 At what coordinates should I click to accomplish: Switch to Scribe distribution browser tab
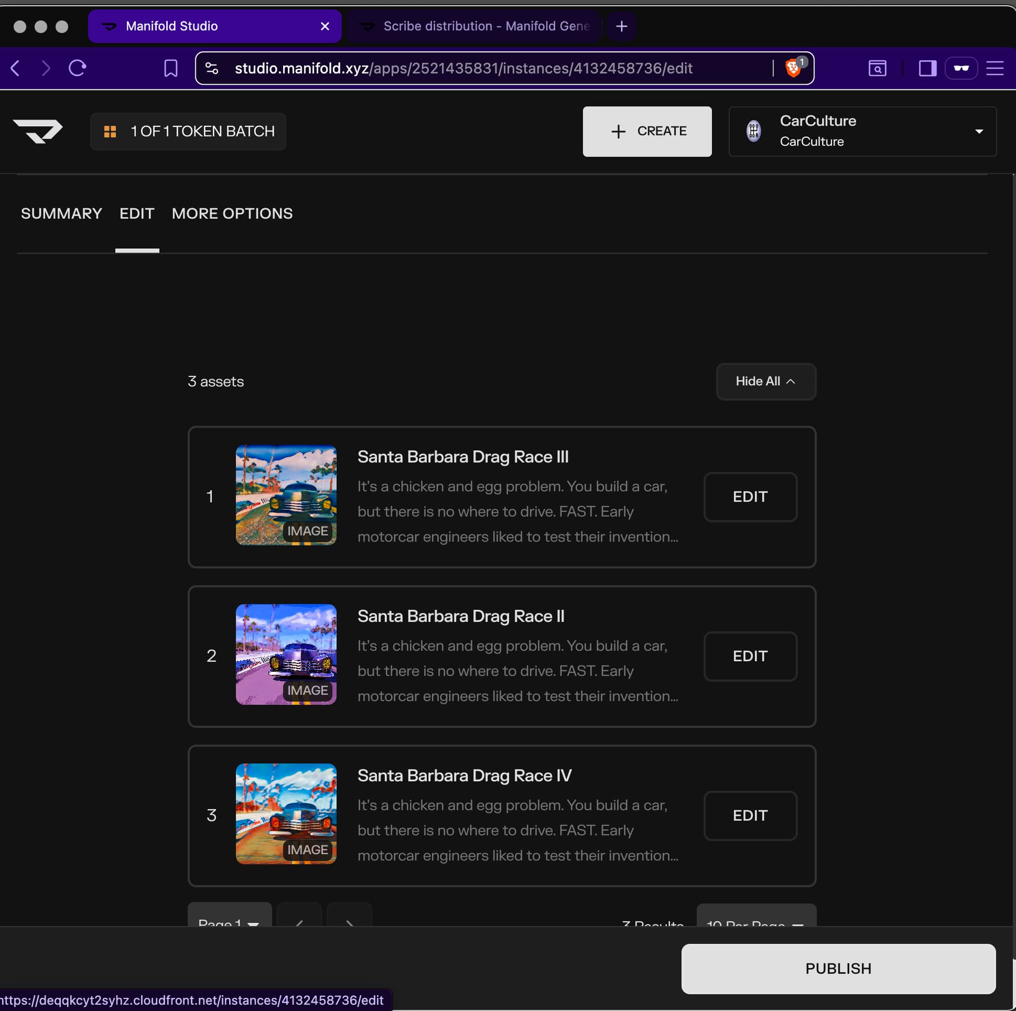[474, 26]
